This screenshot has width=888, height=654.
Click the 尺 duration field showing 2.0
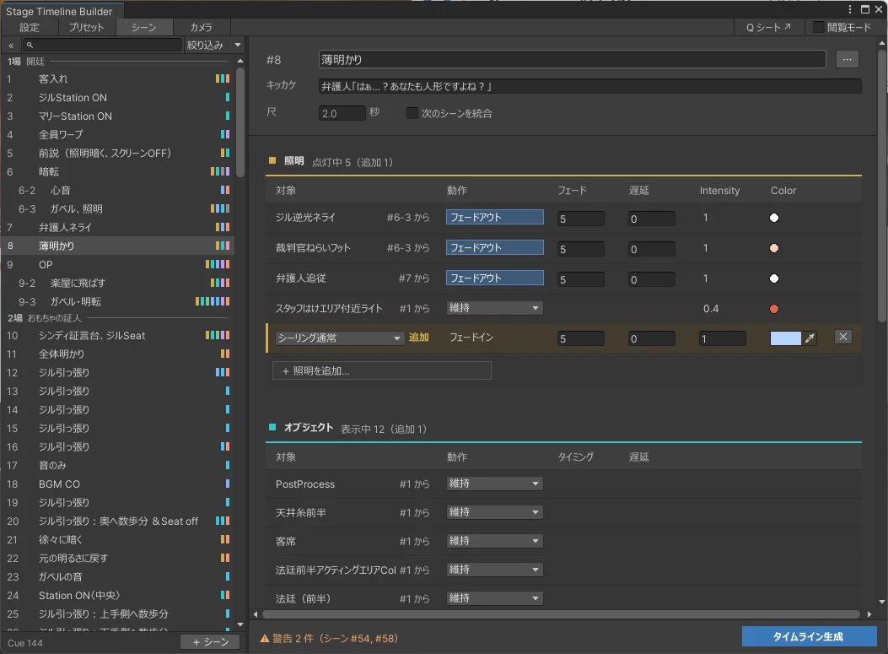(342, 113)
